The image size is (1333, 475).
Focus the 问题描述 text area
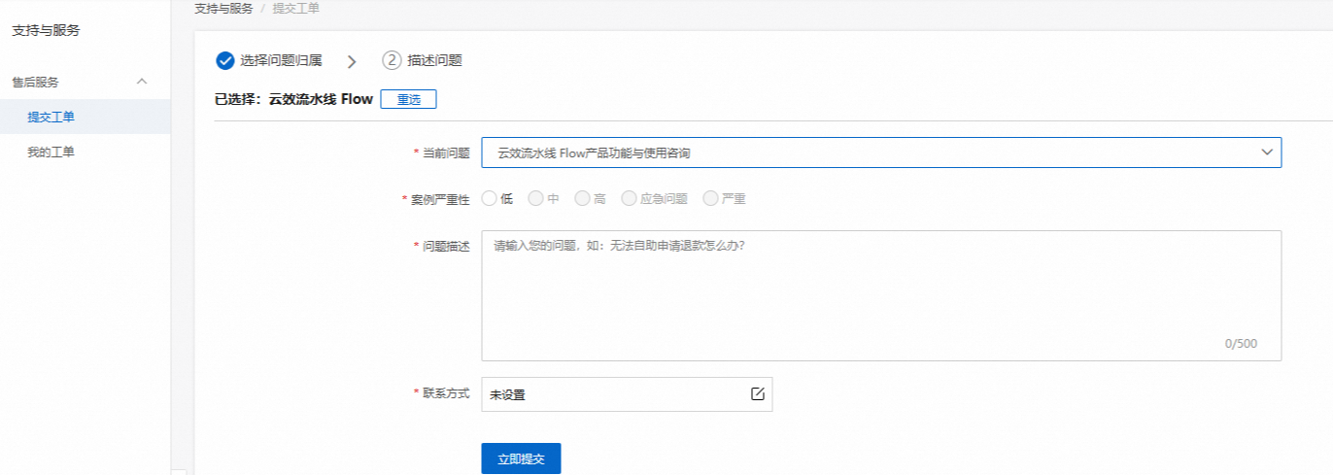[x=881, y=295]
